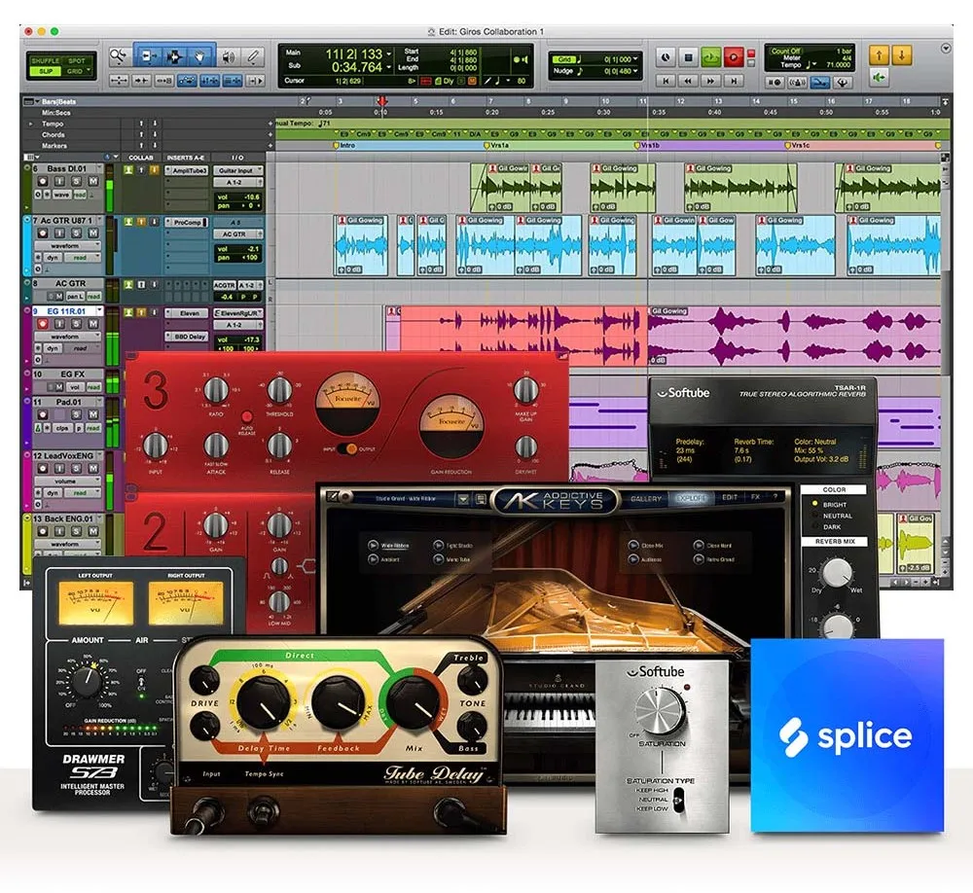Expand the Tempo ruler
The image size is (973, 893).
[x=31, y=124]
